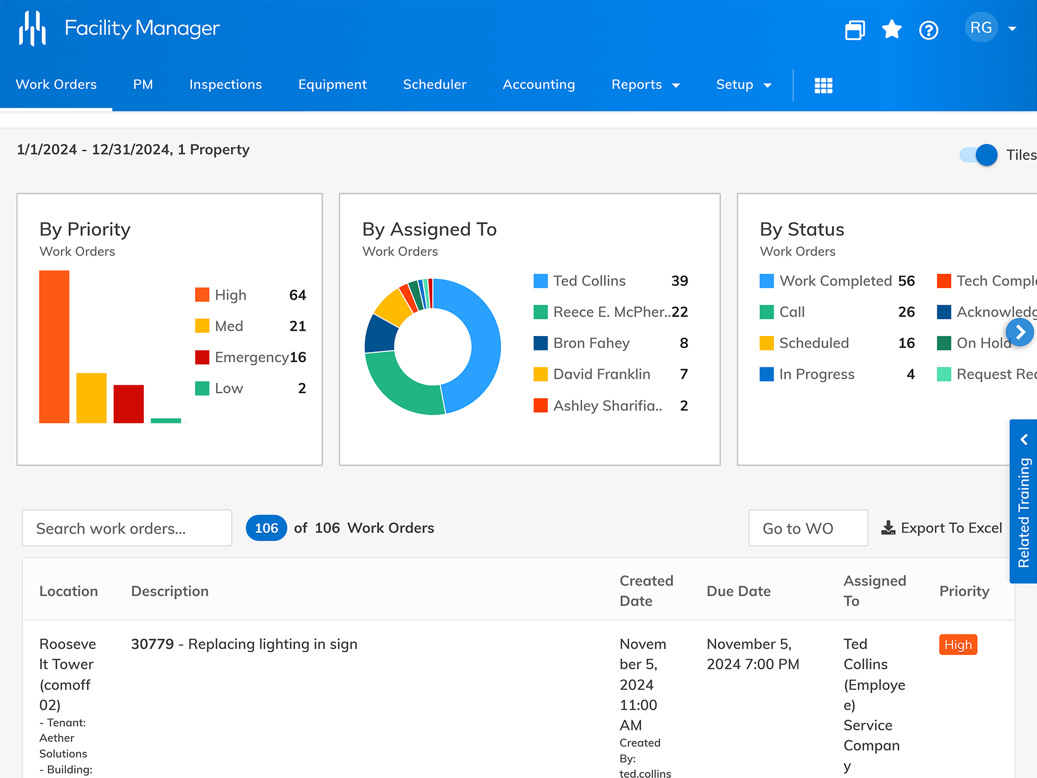Click the 106 work orders count badge

coord(266,528)
